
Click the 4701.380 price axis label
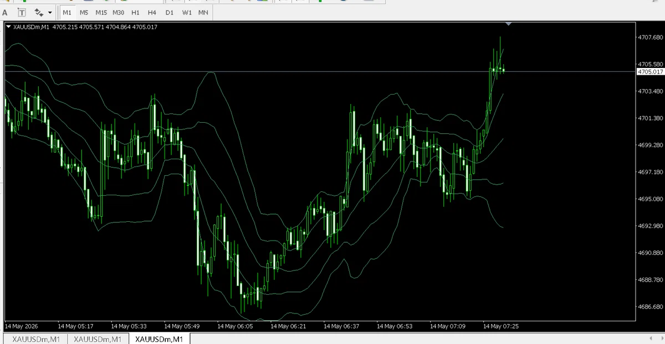tap(651, 118)
